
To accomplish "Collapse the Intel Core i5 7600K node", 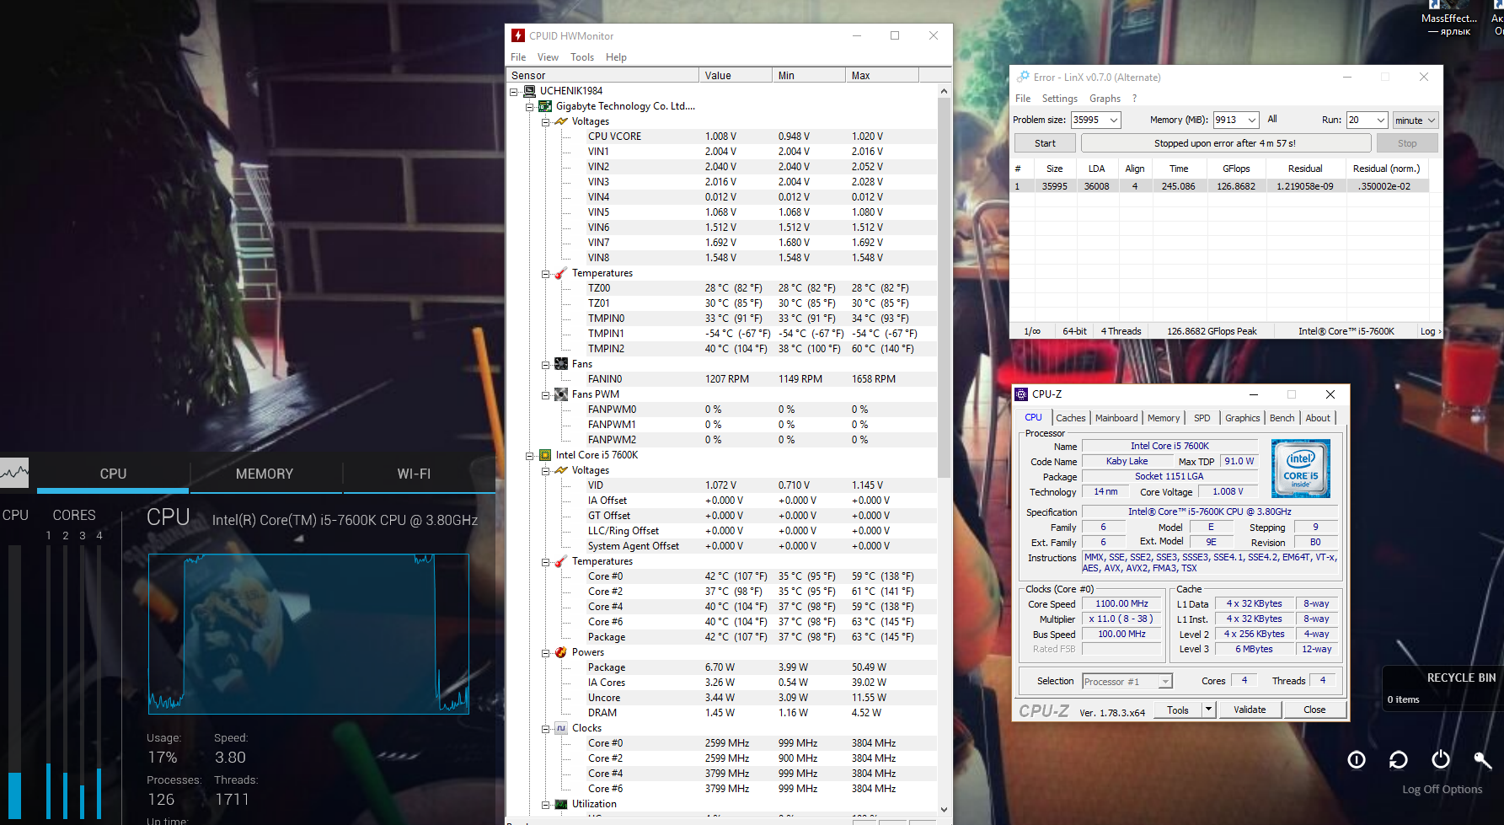I will click(x=530, y=456).
